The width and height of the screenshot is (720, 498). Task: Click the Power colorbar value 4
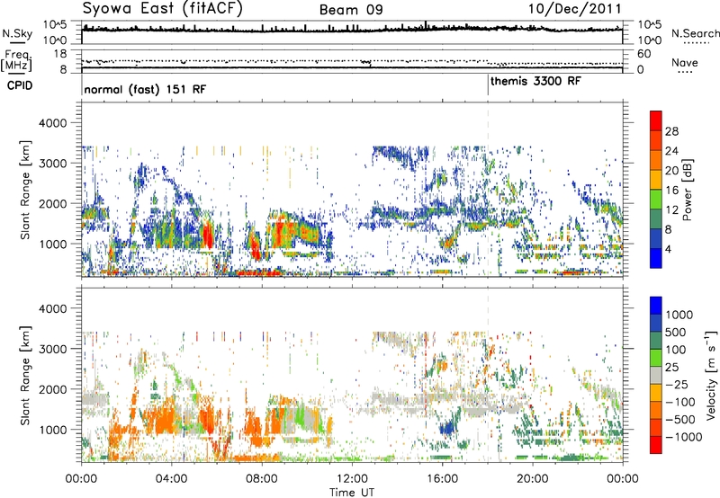pyautogui.click(x=668, y=249)
